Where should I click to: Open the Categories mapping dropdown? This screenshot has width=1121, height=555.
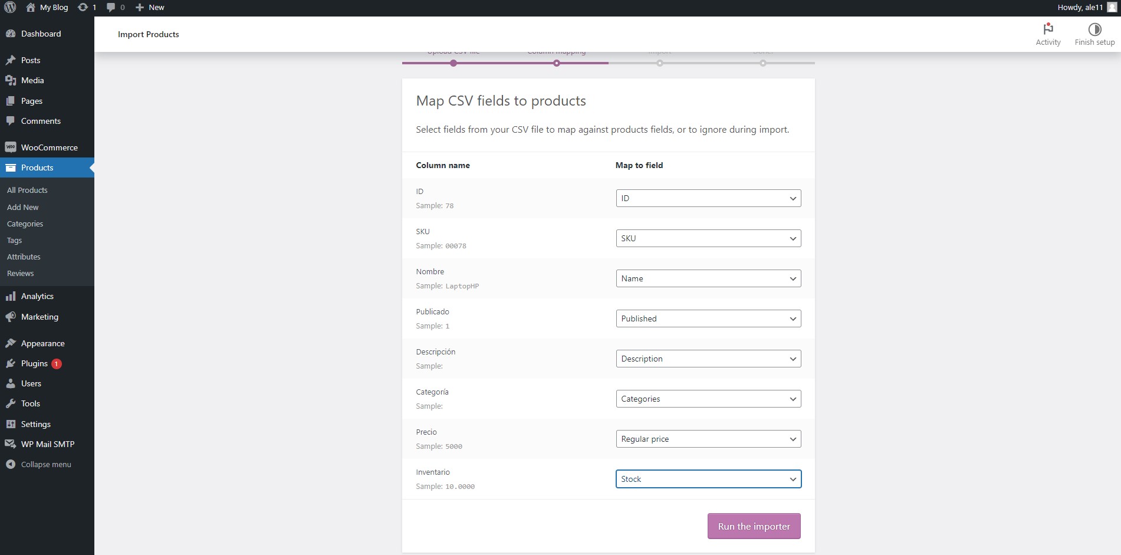pos(708,399)
